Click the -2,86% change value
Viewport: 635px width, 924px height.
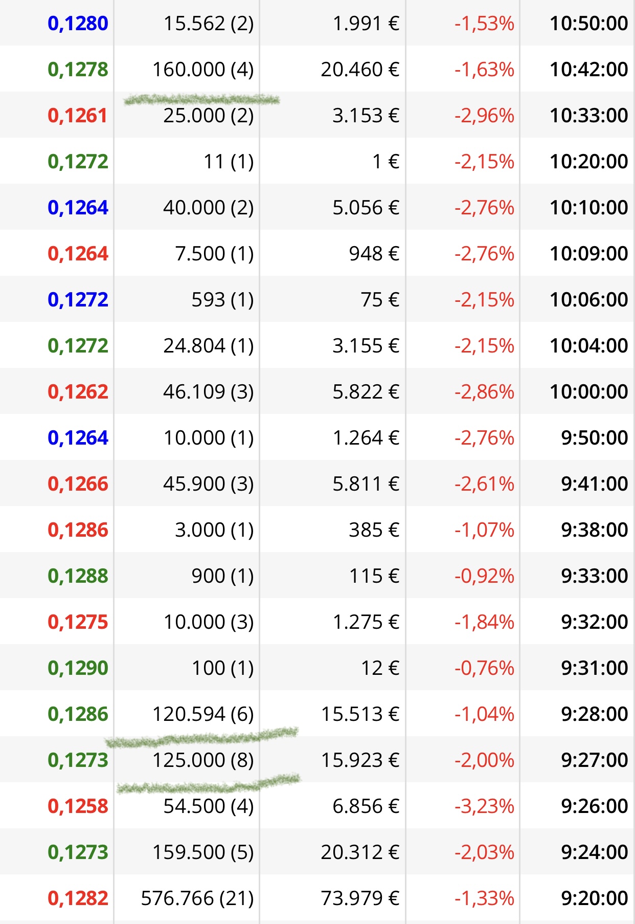[484, 392]
